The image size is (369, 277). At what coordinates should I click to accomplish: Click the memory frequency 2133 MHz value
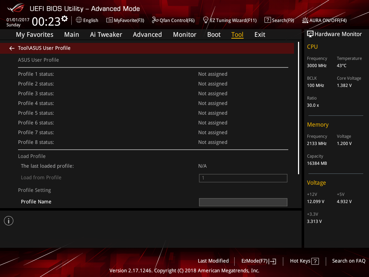click(x=317, y=144)
